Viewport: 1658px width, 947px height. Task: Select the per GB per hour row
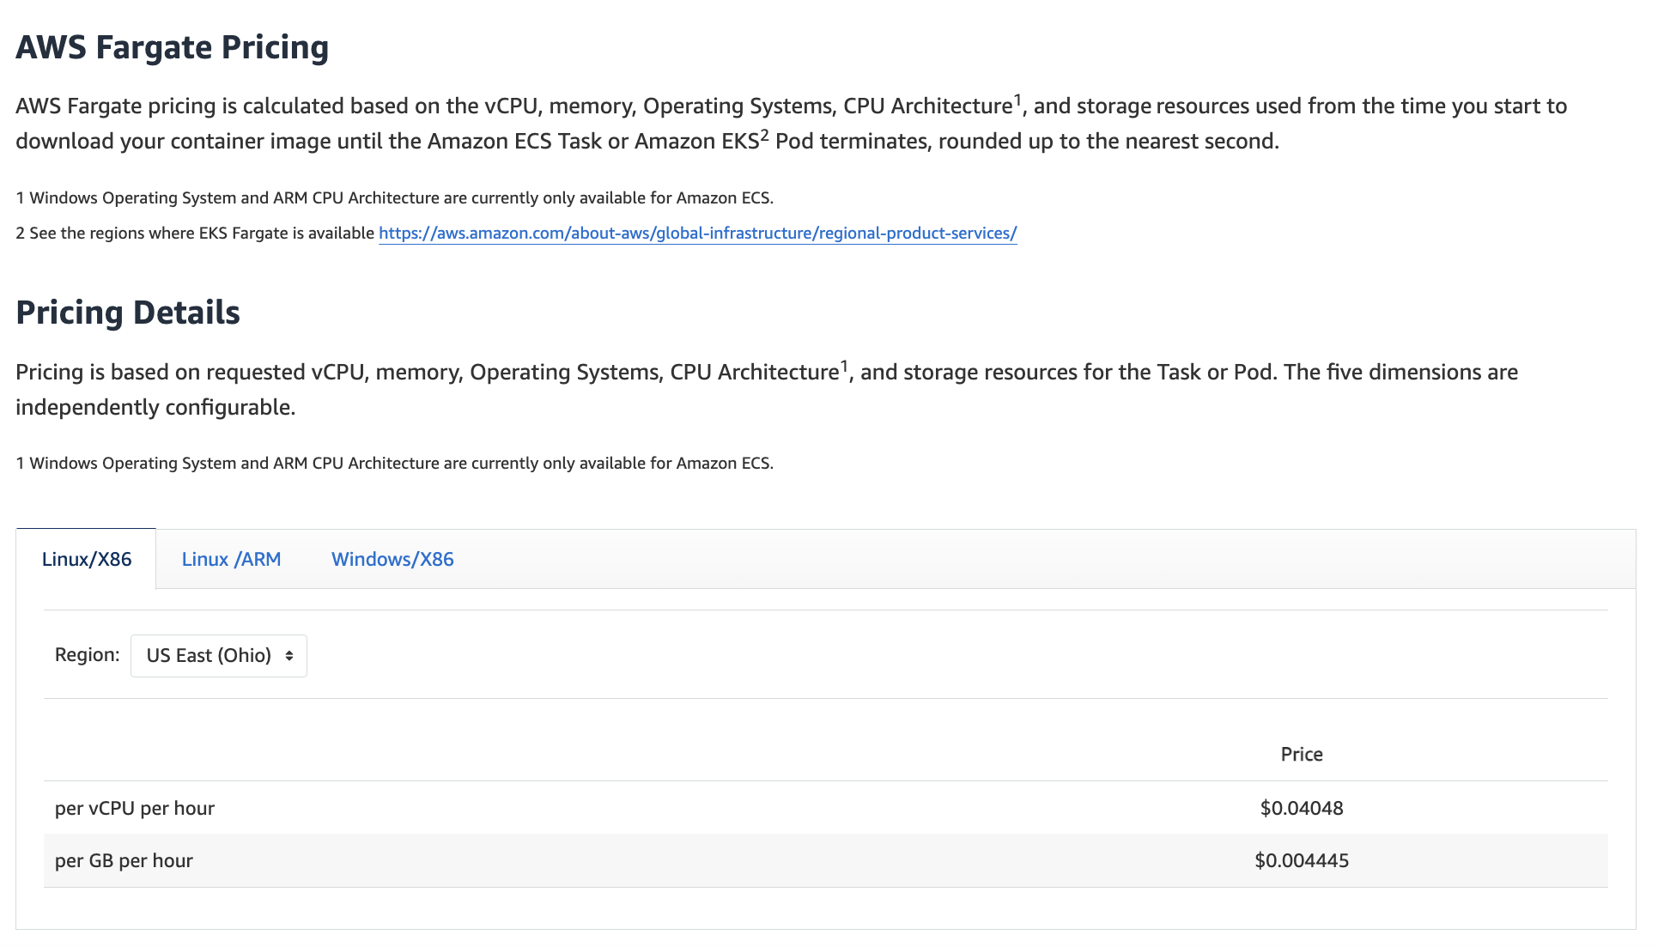pyautogui.click(x=124, y=860)
